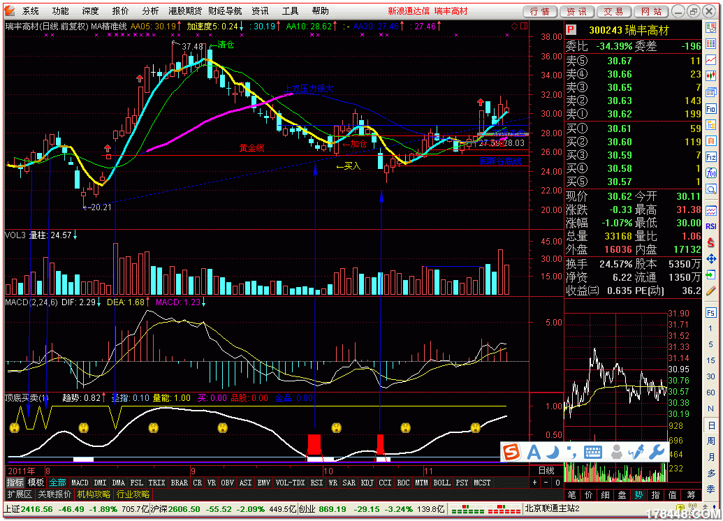Viewport: 723px width, 521px height.
Task: Select the 细 detail tab in the quote panel
Action: 606,495
